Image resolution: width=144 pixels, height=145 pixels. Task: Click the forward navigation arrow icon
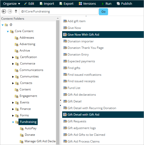click(10, 11)
